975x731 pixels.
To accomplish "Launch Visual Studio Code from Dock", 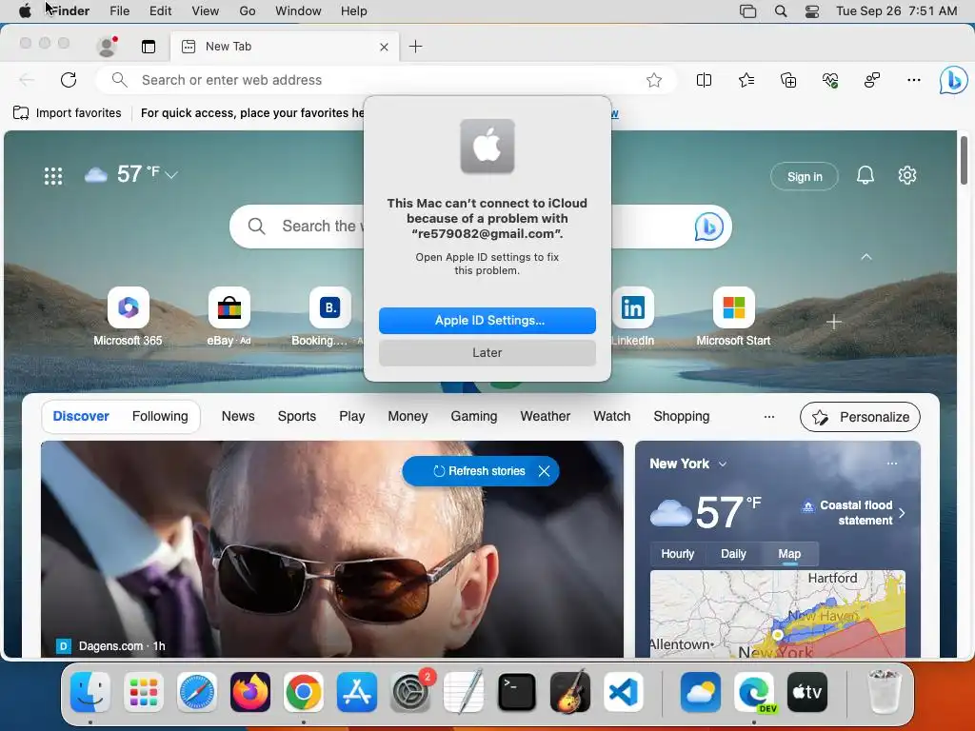I will pos(623,692).
